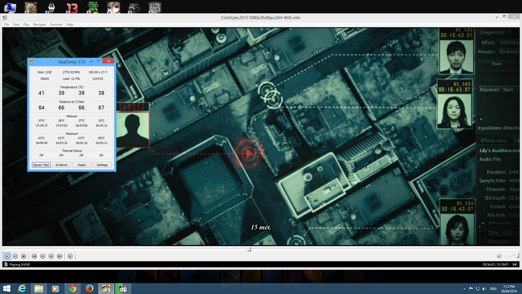Launch Internet Explorer from the taskbar

[22, 288]
